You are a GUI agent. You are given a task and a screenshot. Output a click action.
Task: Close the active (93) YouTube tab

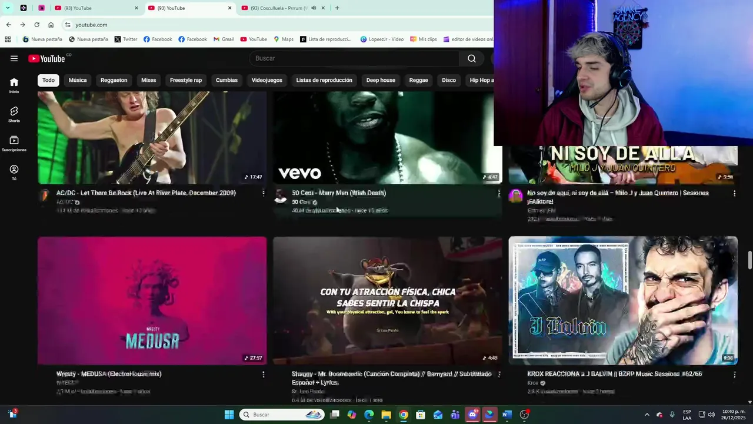click(229, 8)
